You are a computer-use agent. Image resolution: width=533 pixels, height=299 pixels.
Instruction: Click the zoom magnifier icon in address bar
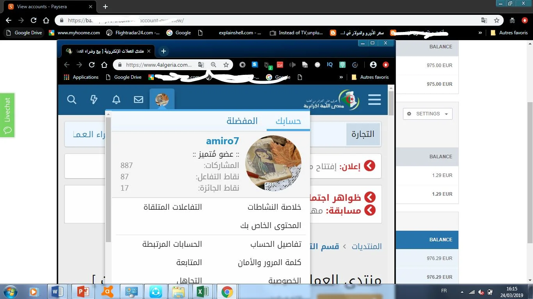point(214,65)
